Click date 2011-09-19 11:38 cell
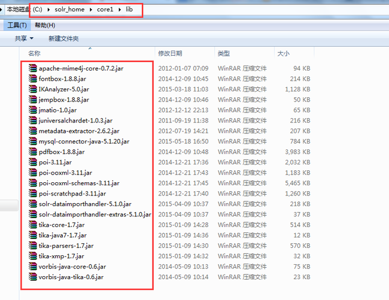Image resolution: width=389 pixels, height=300 pixels. (x=183, y=120)
